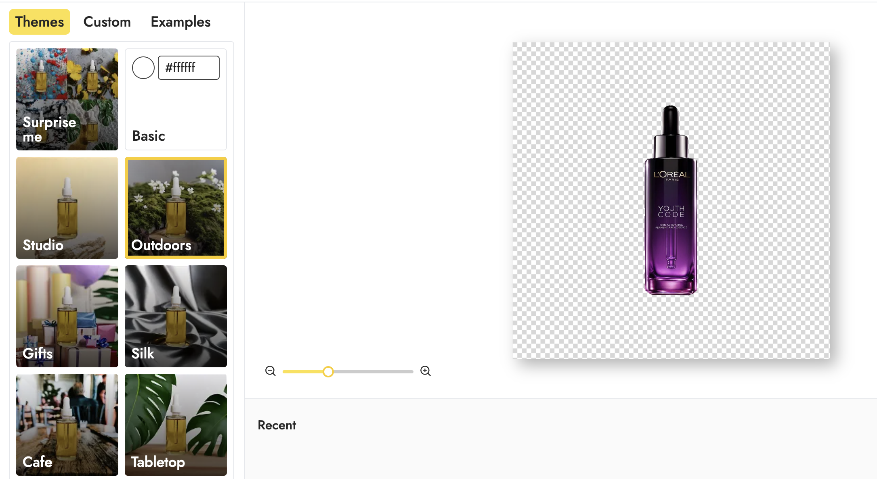The width and height of the screenshot is (877, 479).
Task: Click the Basic theme label
Action: pyautogui.click(x=149, y=136)
